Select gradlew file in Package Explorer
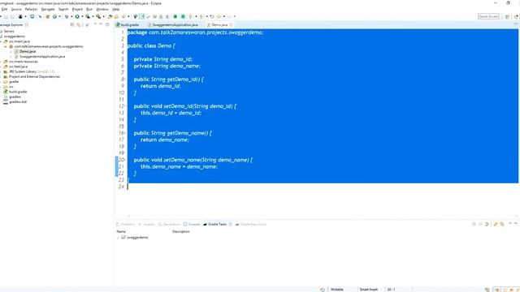The image size is (520, 292). (x=15, y=97)
